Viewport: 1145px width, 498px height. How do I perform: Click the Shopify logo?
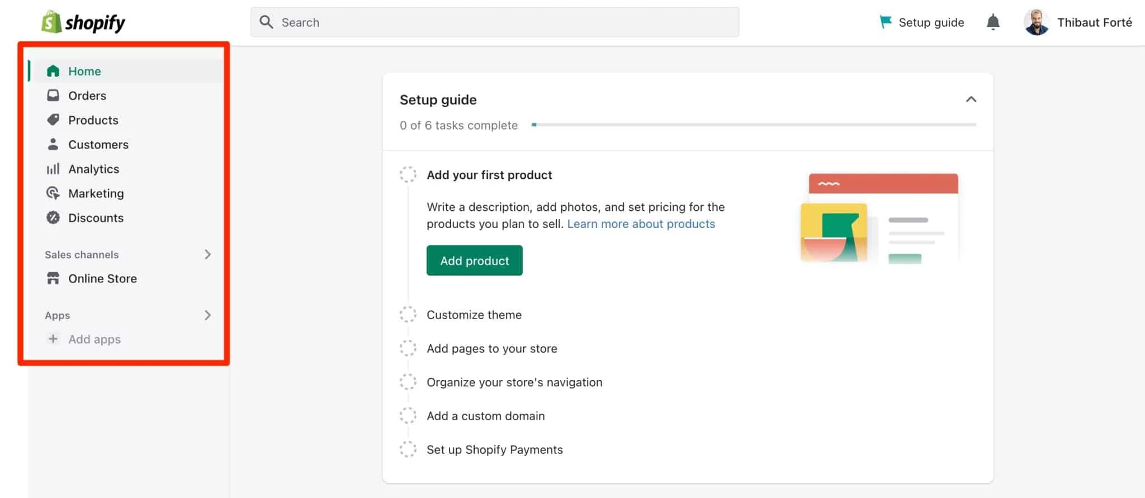tap(83, 22)
